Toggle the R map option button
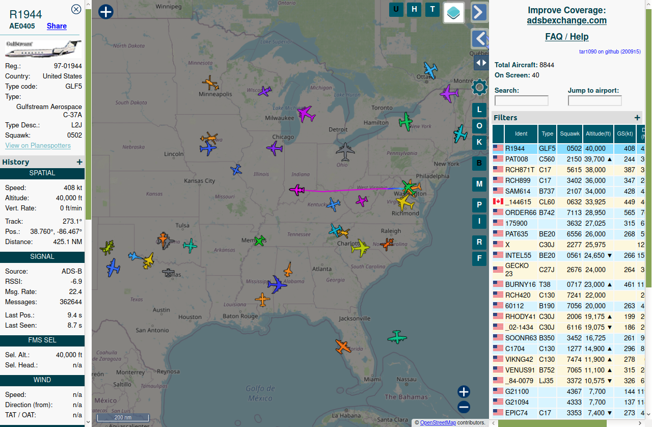The height and width of the screenshot is (427, 652). pyautogui.click(x=479, y=243)
